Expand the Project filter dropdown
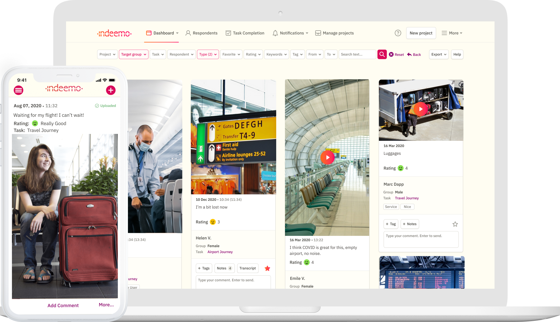 pyautogui.click(x=107, y=54)
